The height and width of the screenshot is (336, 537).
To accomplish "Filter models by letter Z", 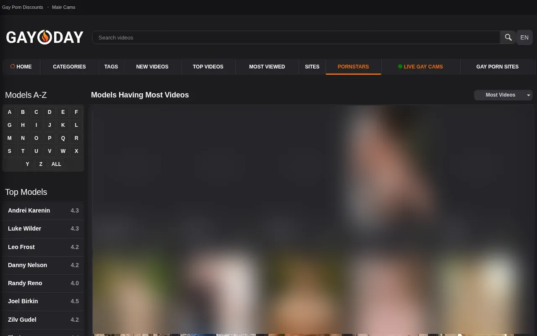I will 41,164.
